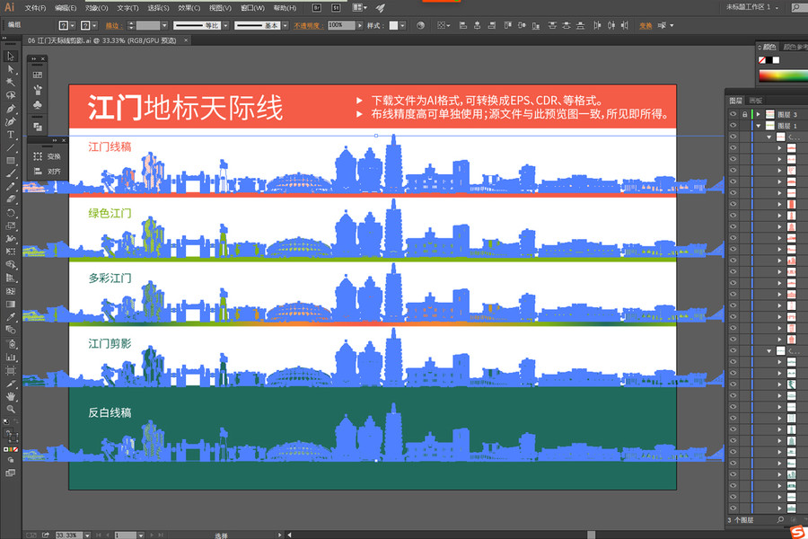This screenshot has width=808, height=539.
Task: Toggle visibility of first group under 图层 1
Action: (x=733, y=137)
